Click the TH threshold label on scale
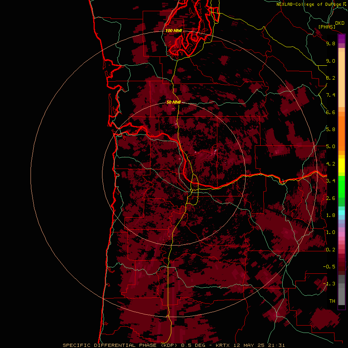Viewport: 348px width, 348px height. coord(332,301)
